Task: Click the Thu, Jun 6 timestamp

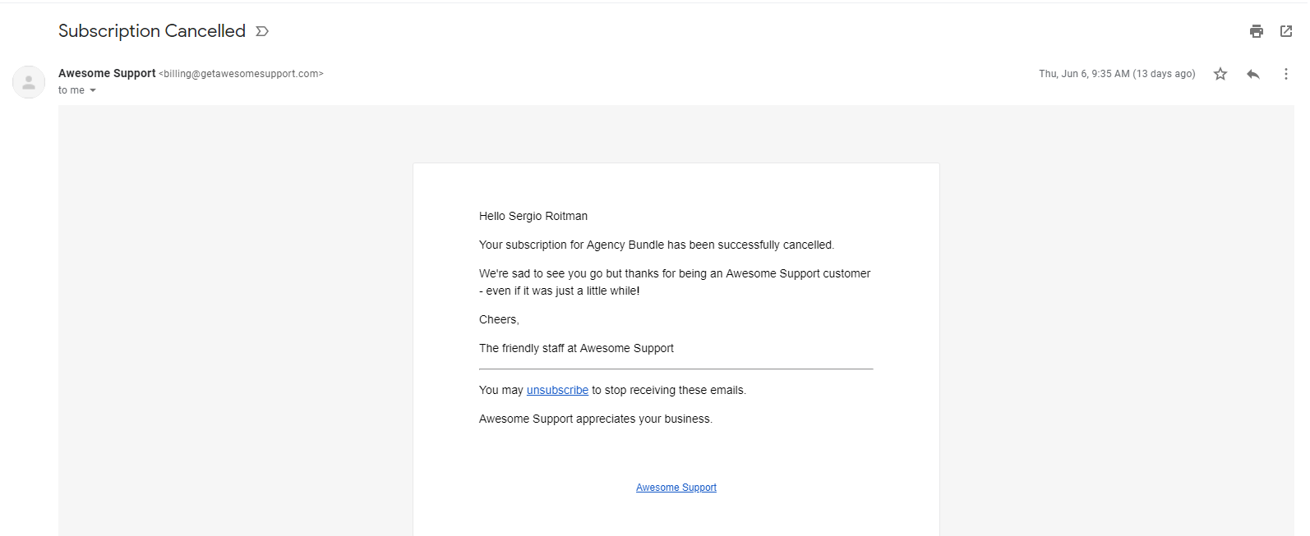Action: (1116, 74)
